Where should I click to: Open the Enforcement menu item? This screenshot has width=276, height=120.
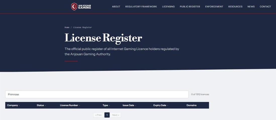[x=214, y=6]
